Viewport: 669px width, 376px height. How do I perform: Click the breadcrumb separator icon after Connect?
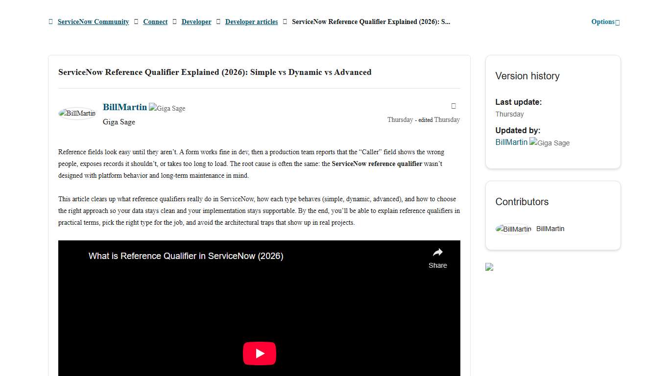(174, 22)
